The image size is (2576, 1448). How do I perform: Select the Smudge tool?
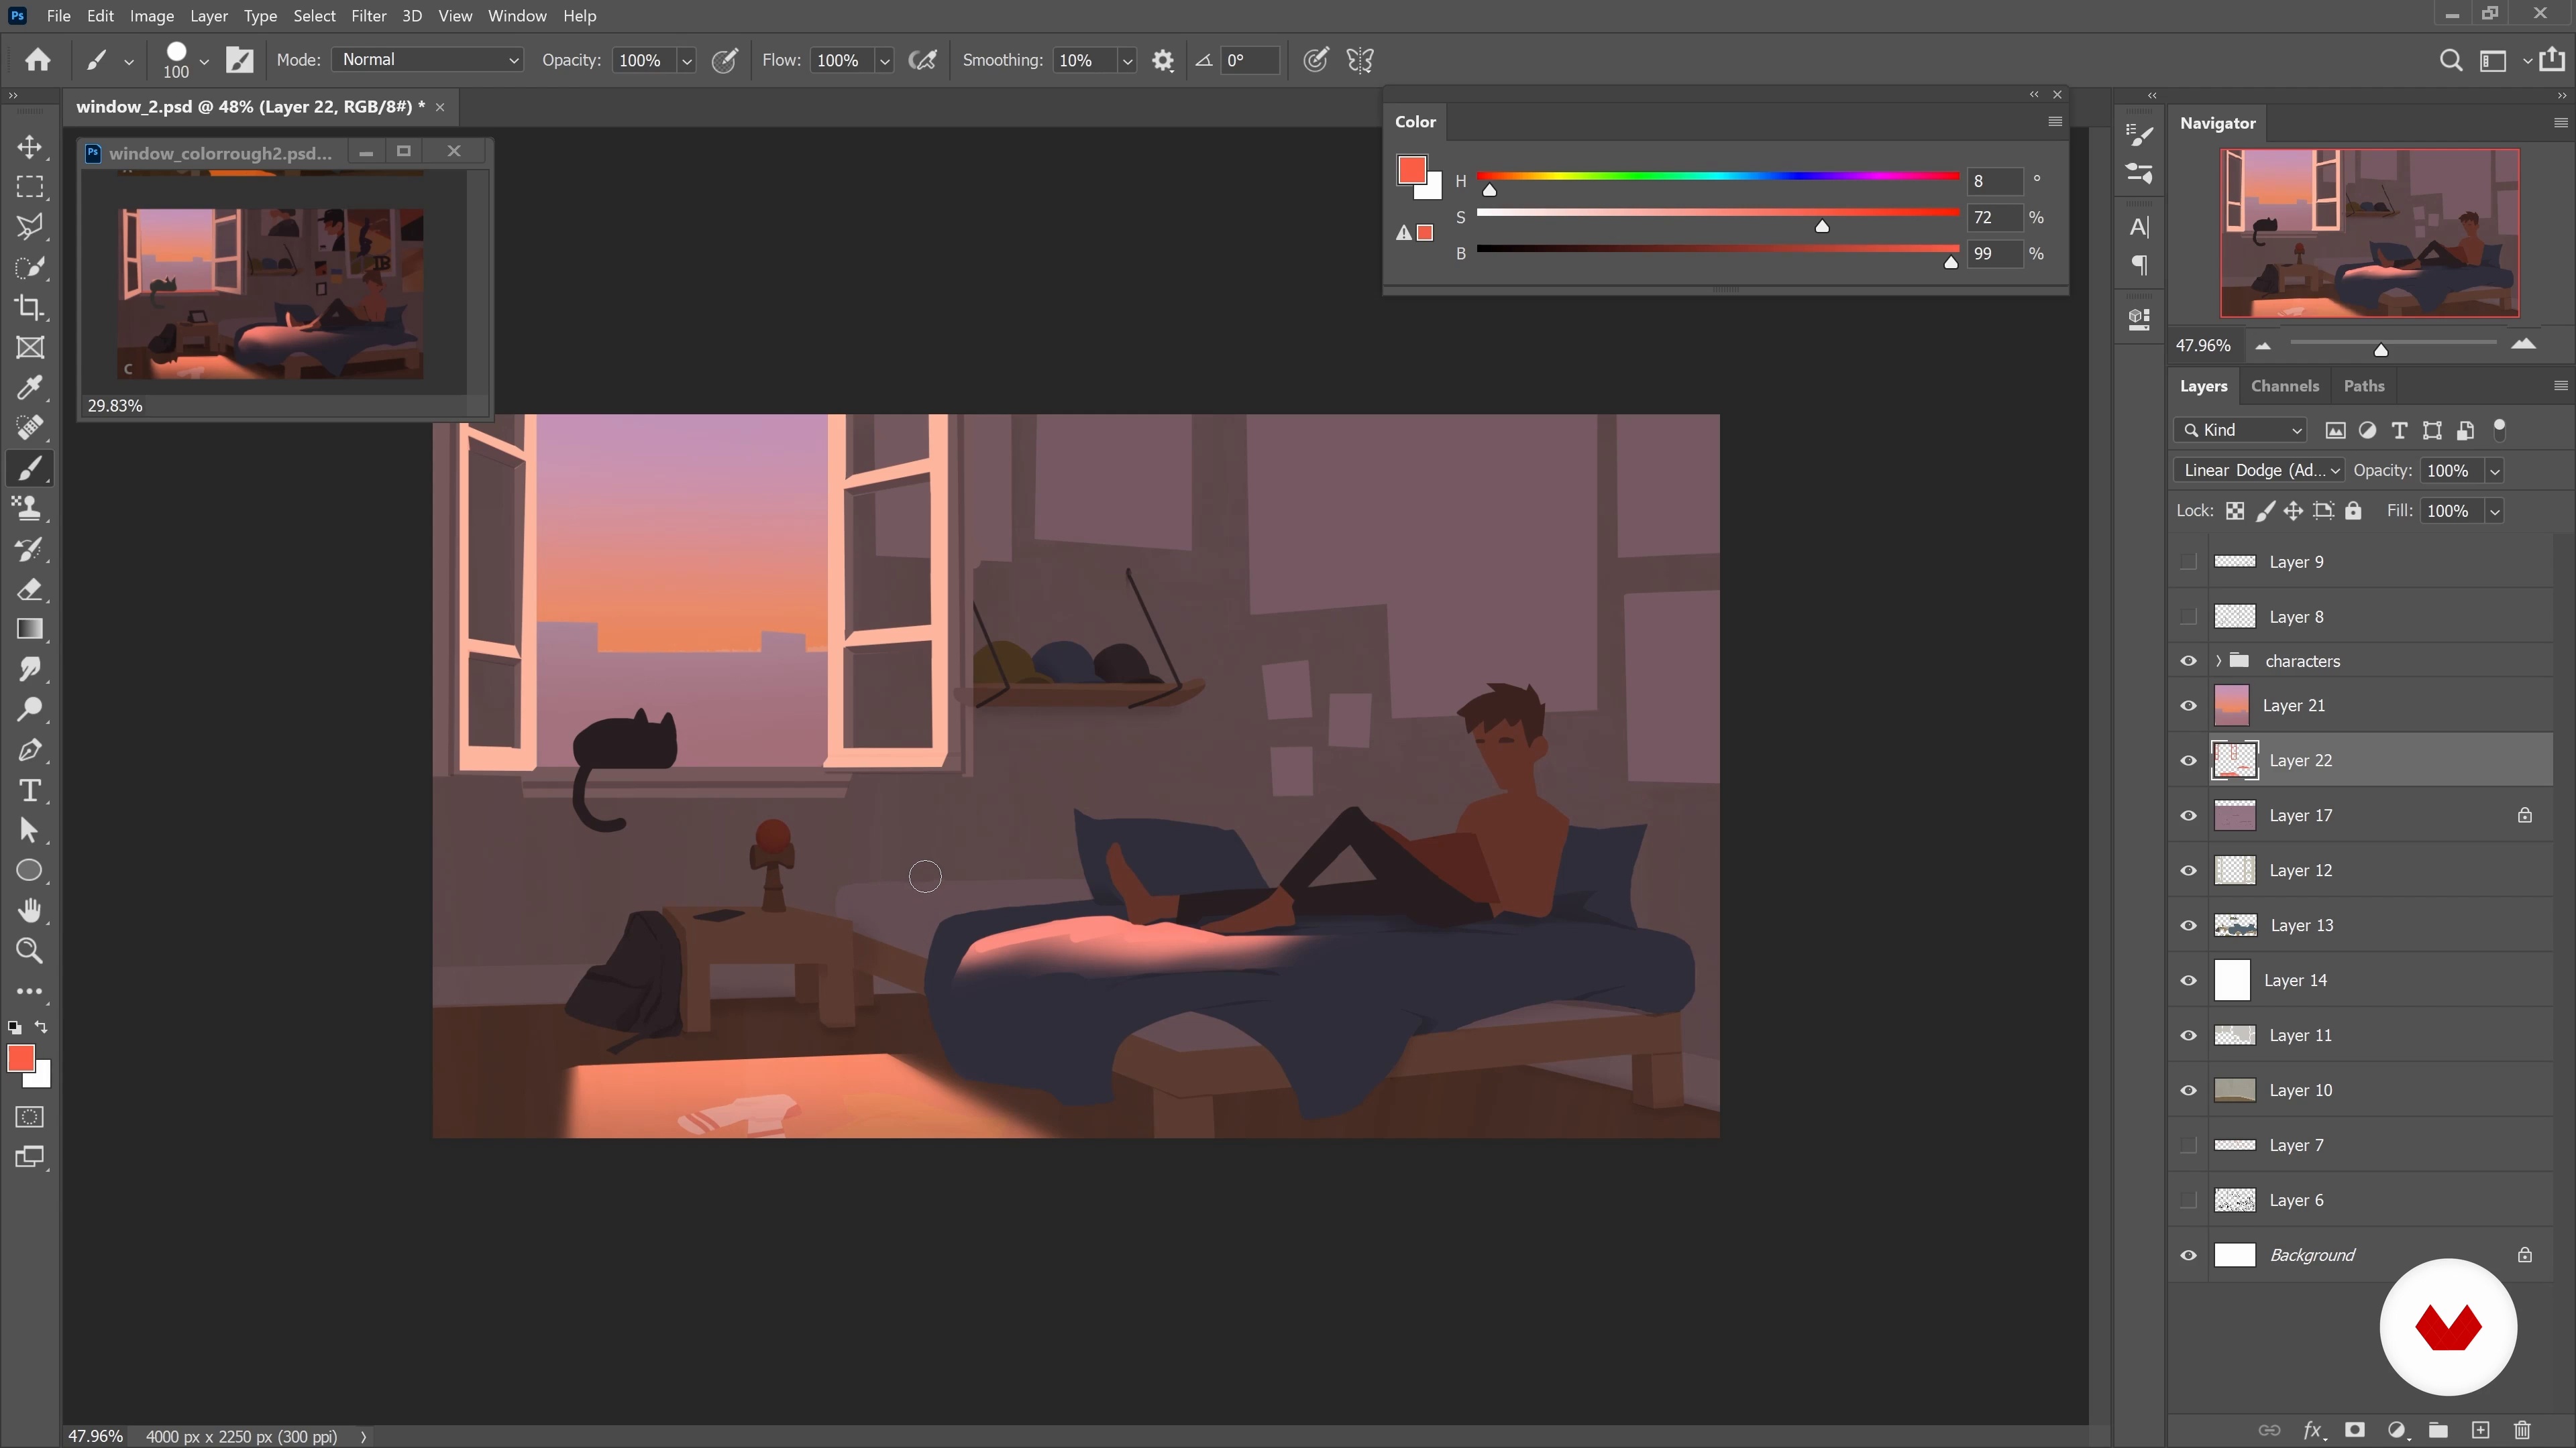pos(30,670)
